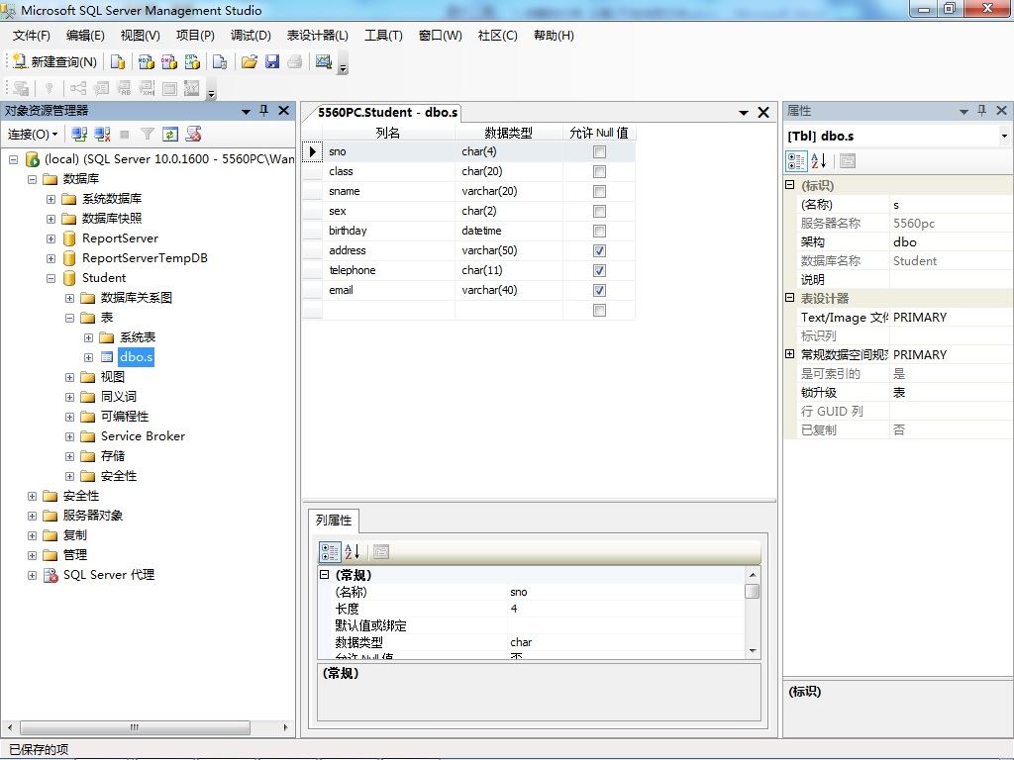Viewport: 1014px width, 760px height.
Task: Click the Connect Object Explorer icon
Action: (79, 134)
